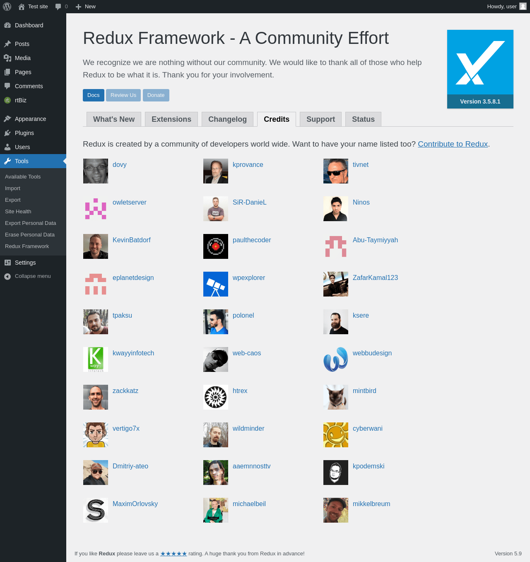Open tivnet's profile link

pos(361,165)
